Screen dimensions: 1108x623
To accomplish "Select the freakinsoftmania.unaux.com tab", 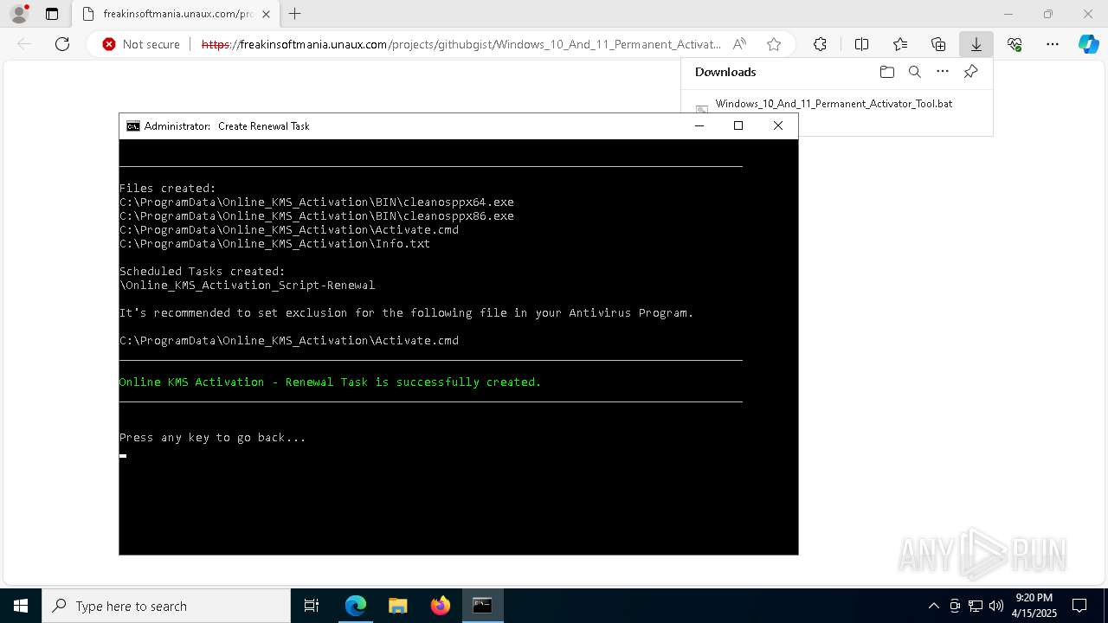I will coord(176,14).
